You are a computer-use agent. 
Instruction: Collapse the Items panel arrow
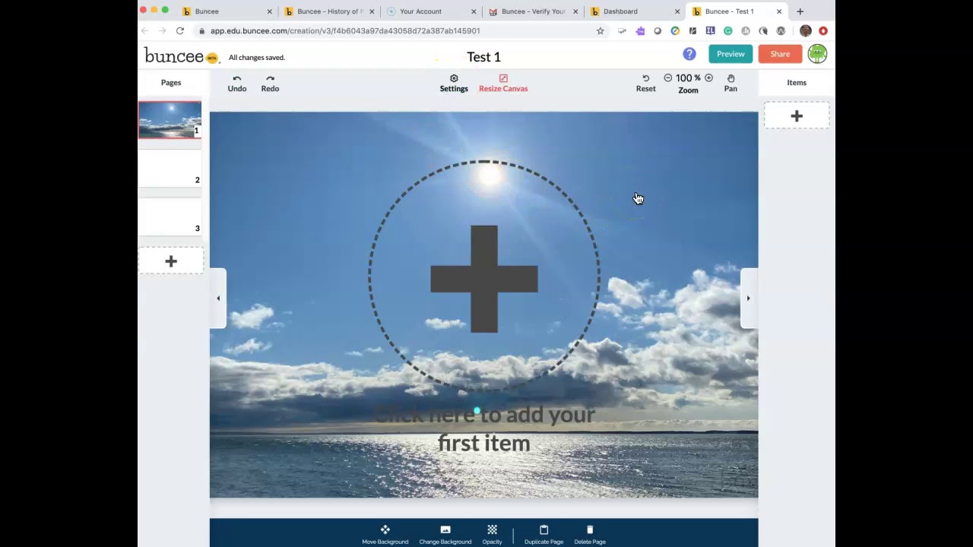(749, 299)
